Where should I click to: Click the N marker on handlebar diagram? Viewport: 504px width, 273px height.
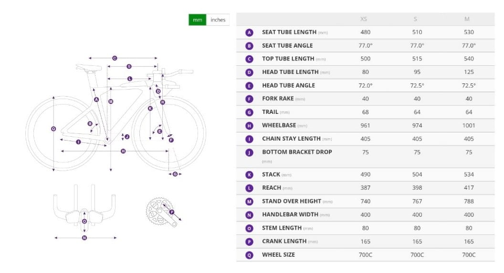(84, 238)
